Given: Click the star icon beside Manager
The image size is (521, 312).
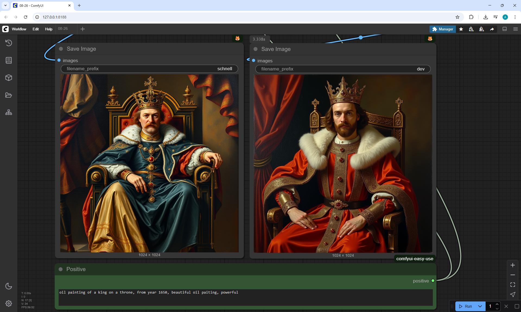Looking at the screenshot, I should [461, 29].
